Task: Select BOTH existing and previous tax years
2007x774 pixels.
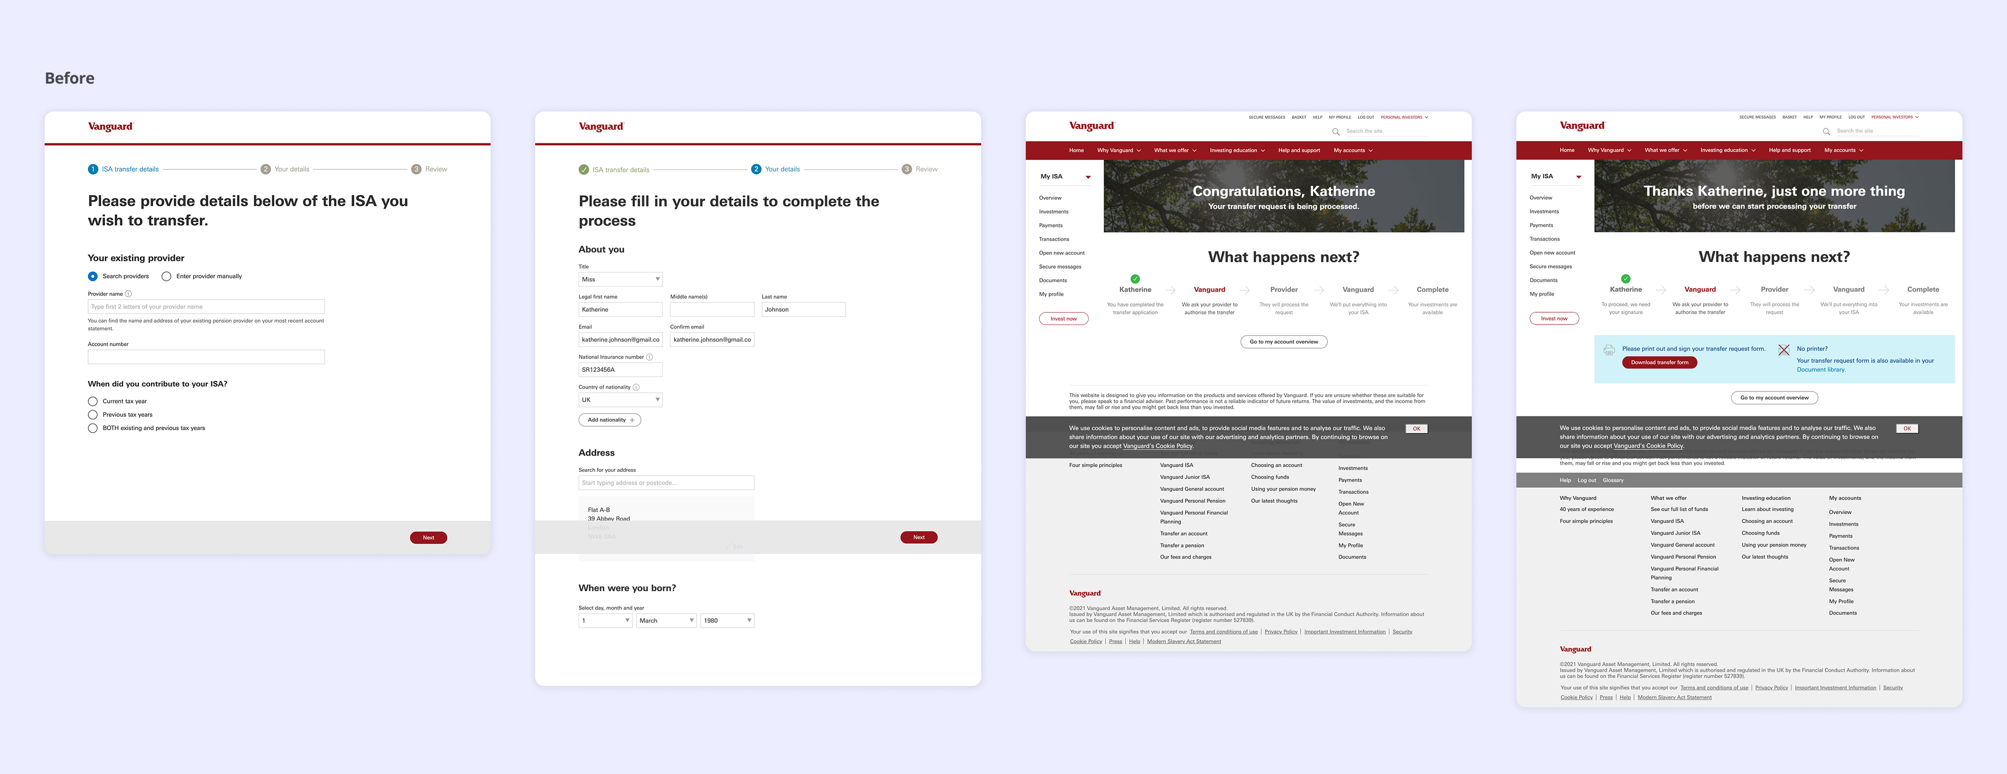Action: (93, 428)
